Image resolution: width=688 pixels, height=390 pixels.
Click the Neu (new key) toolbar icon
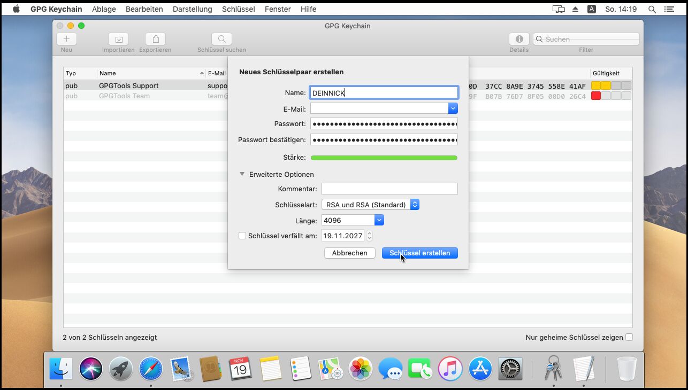pos(66,39)
